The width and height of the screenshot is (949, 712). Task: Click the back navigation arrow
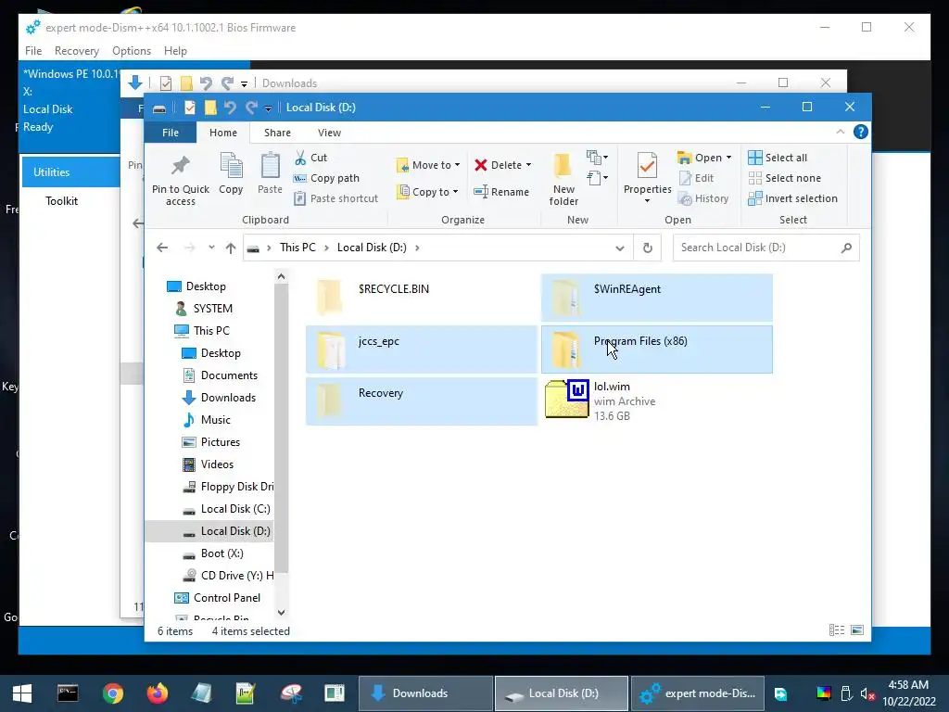pos(162,248)
